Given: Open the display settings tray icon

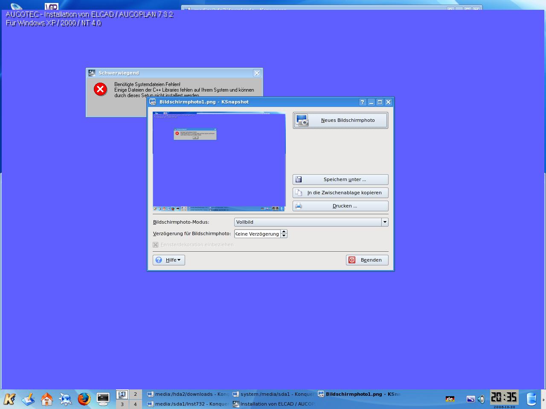Looking at the screenshot, I should tap(470, 399).
